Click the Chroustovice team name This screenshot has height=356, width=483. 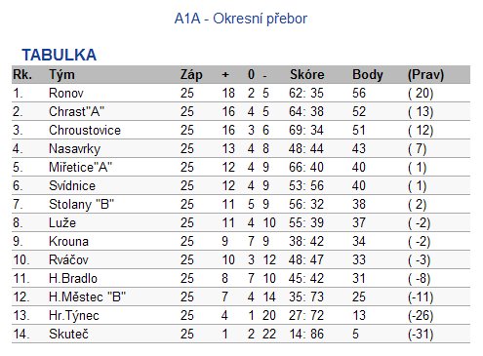(x=85, y=131)
